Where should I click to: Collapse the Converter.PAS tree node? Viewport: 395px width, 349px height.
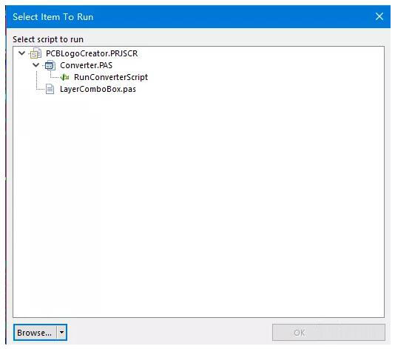pos(36,65)
